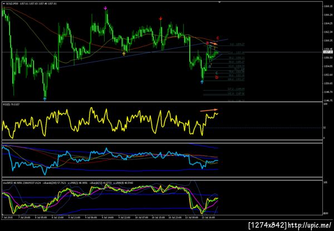Click the 9 Jul 14:00 time label
This screenshot has width=334, height=231.
click(x=107, y=218)
